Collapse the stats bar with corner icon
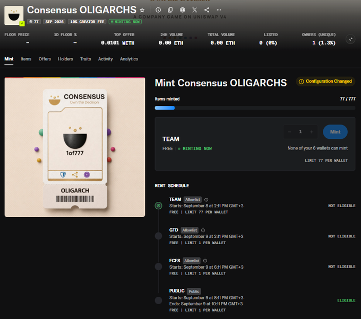Screen dimensions: 361x319 [x=350, y=39]
